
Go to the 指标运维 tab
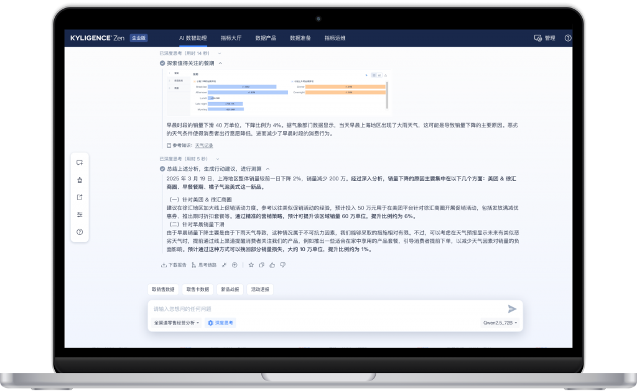pos(335,38)
